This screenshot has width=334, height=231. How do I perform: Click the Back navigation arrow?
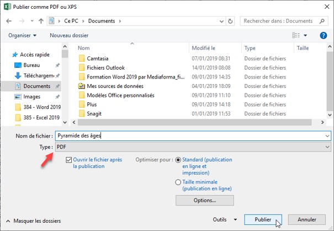(9, 21)
